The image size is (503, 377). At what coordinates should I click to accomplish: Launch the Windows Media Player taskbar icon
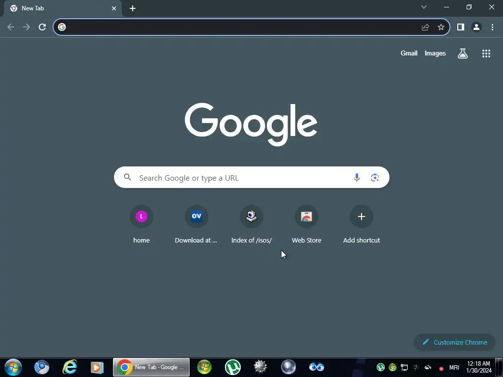point(97,367)
